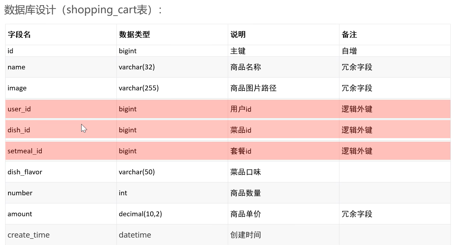Click the 备注 column header

(x=349, y=35)
